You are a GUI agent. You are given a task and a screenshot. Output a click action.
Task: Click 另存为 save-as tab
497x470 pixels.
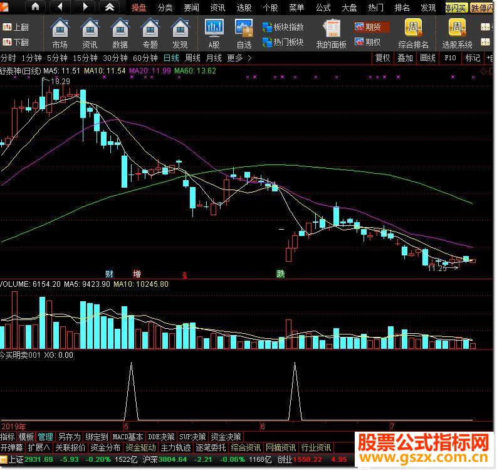click(x=70, y=437)
